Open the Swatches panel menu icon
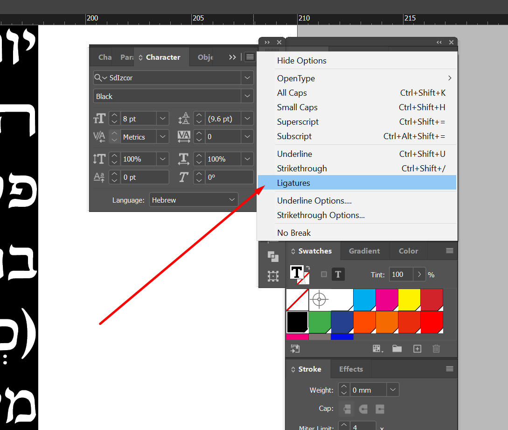This screenshot has height=430, width=508. [449, 251]
